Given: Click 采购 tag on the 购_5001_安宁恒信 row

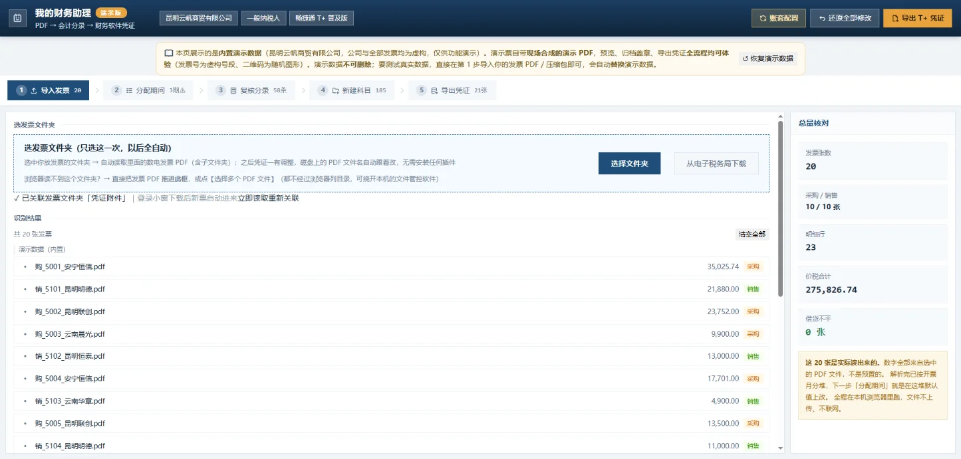Looking at the screenshot, I should (753, 266).
